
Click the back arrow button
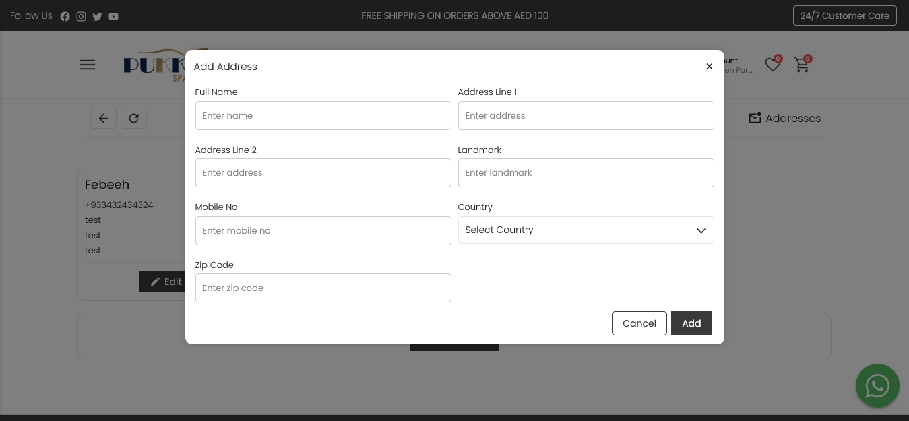103,119
